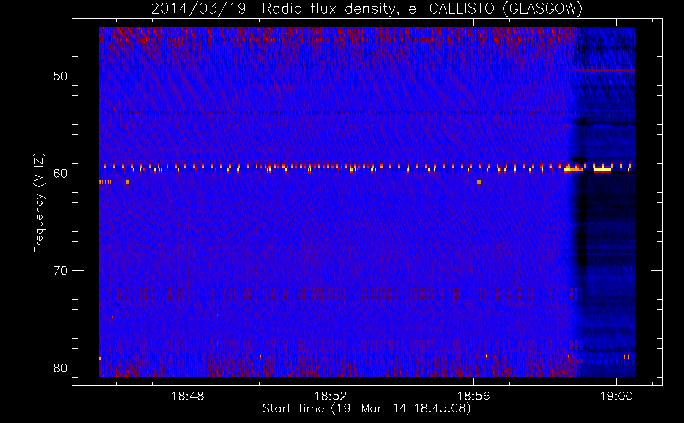The width and height of the screenshot is (684, 423).
Task: Click the bright yellow burst near 19:00 at 60 MHz
Action: coord(602,170)
